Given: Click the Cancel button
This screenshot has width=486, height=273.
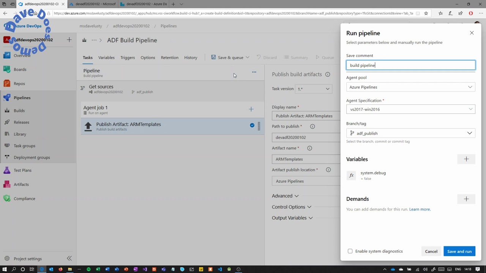Looking at the screenshot, I should [431, 251].
